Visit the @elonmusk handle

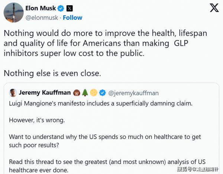(42, 17)
